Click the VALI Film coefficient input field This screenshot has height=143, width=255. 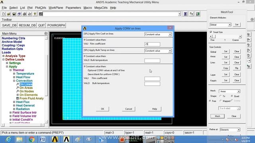(152, 44)
